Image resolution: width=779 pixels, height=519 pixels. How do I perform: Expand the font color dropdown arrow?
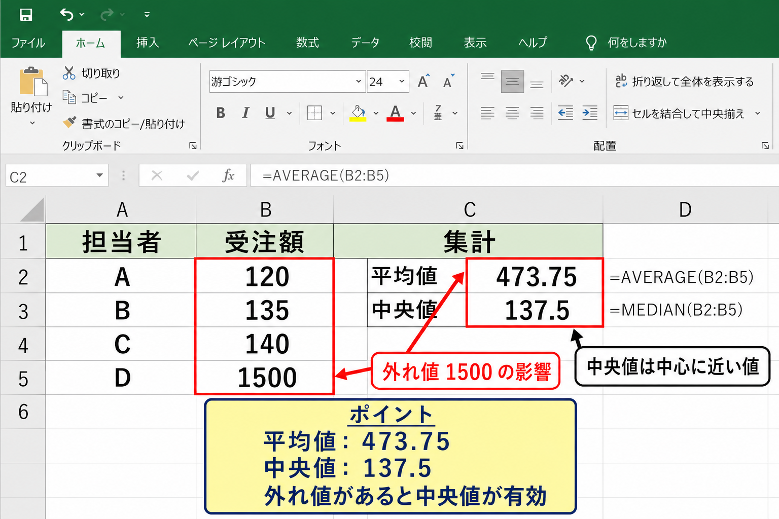(x=413, y=114)
